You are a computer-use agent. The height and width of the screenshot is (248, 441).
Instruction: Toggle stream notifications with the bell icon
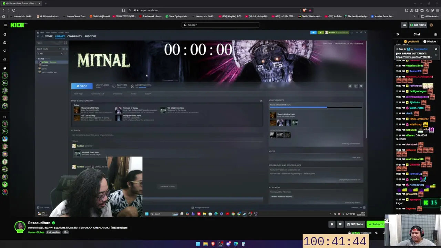click(x=332, y=224)
